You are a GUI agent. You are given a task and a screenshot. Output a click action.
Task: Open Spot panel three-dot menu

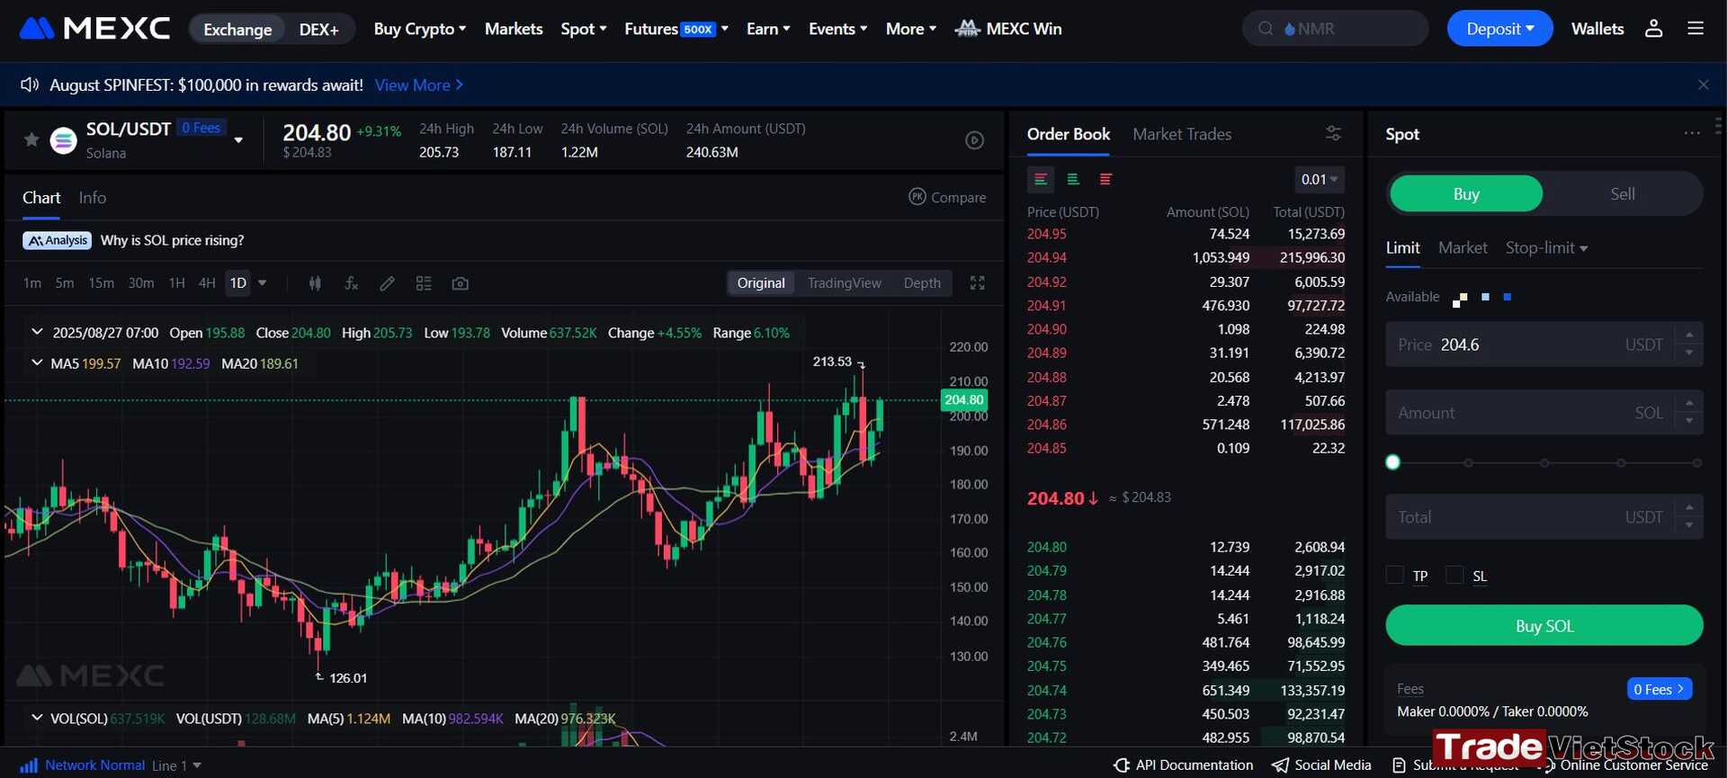[1692, 133]
